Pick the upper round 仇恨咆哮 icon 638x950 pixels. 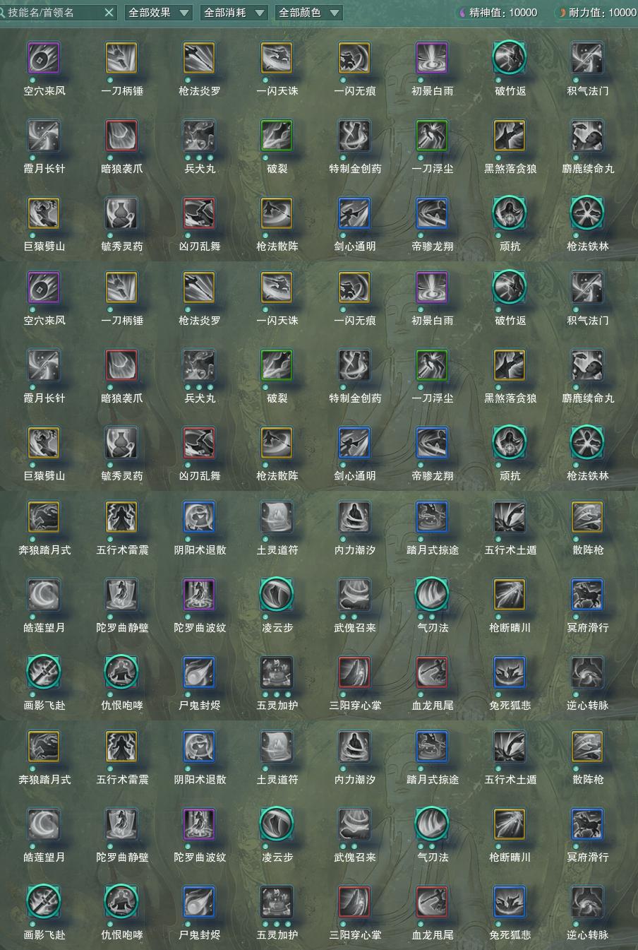point(121,672)
